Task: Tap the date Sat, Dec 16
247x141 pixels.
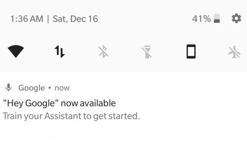Action: click(x=75, y=19)
